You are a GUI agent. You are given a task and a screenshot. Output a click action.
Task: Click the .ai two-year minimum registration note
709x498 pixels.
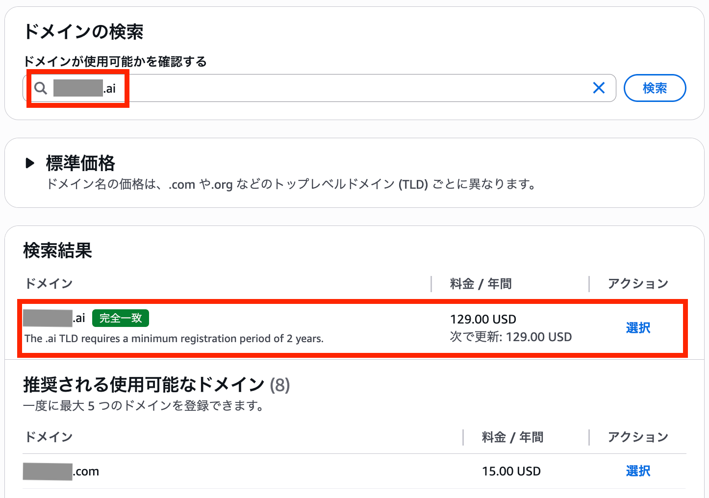[x=174, y=338]
